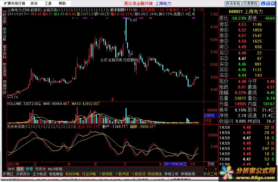Click the highlighted date 2011/09/28/三
Image resolution: width=278 pixels, height=182 pixels.
[x=175, y=164]
